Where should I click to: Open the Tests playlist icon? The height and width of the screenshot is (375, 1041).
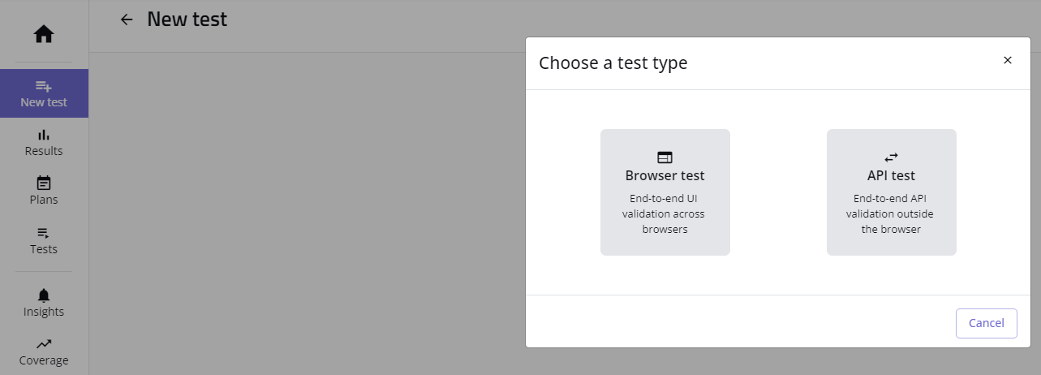pyautogui.click(x=44, y=233)
